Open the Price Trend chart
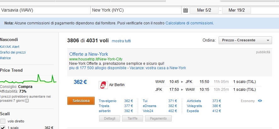Screen dimensions: 279x129 tap(28, 79)
